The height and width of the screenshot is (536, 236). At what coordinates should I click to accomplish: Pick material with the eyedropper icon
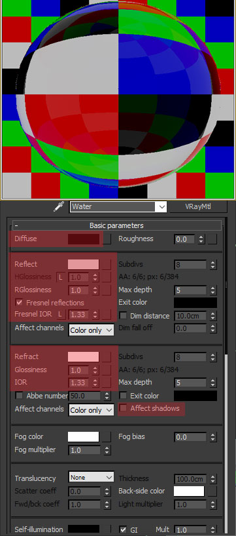pos(59,206)
